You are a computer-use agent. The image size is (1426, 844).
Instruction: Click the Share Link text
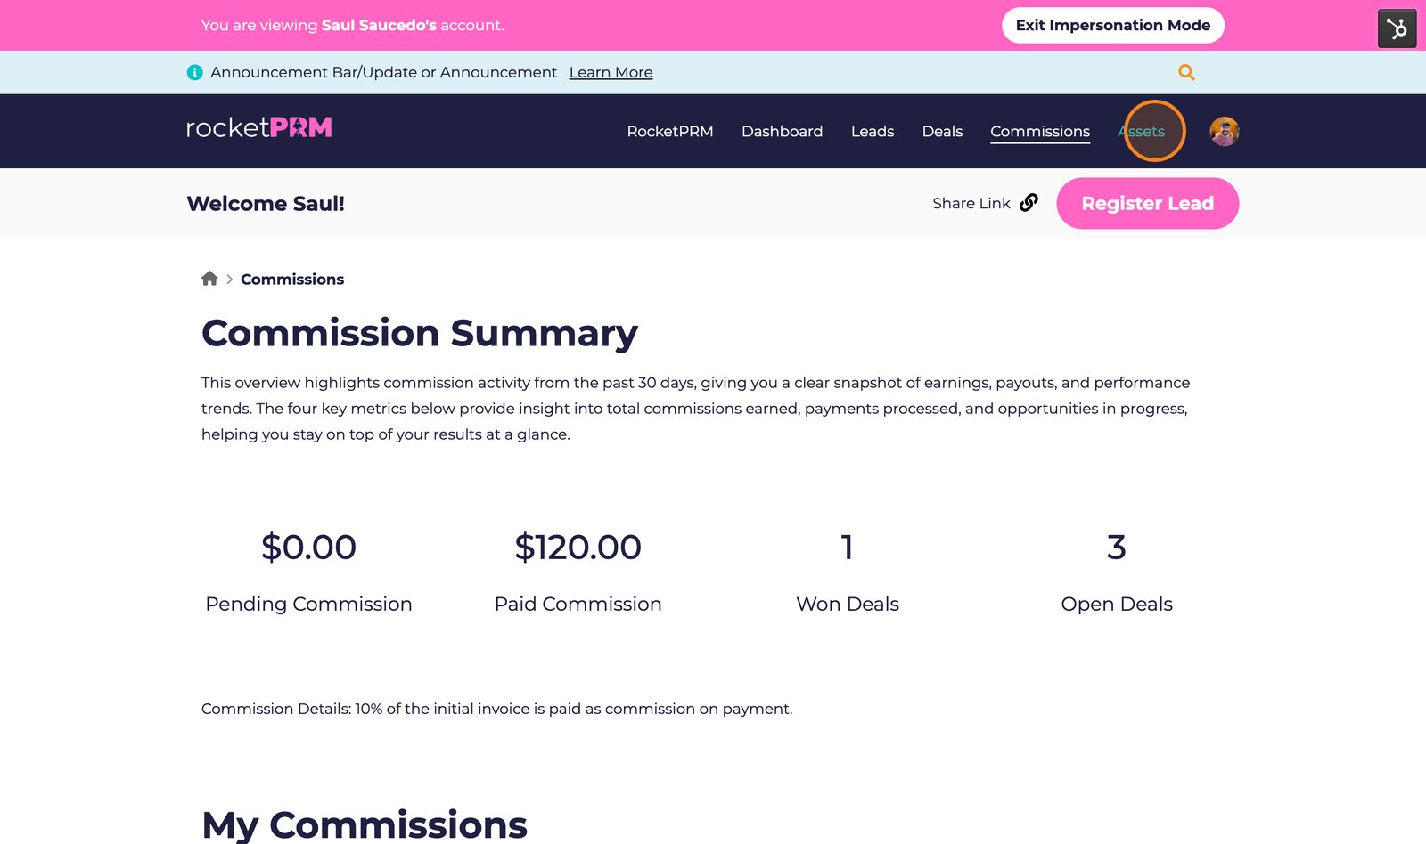coord(971,203)
